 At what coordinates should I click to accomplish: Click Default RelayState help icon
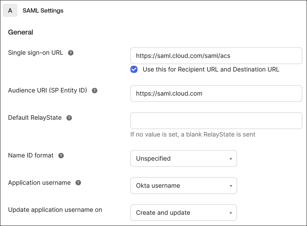coord(69,118)
